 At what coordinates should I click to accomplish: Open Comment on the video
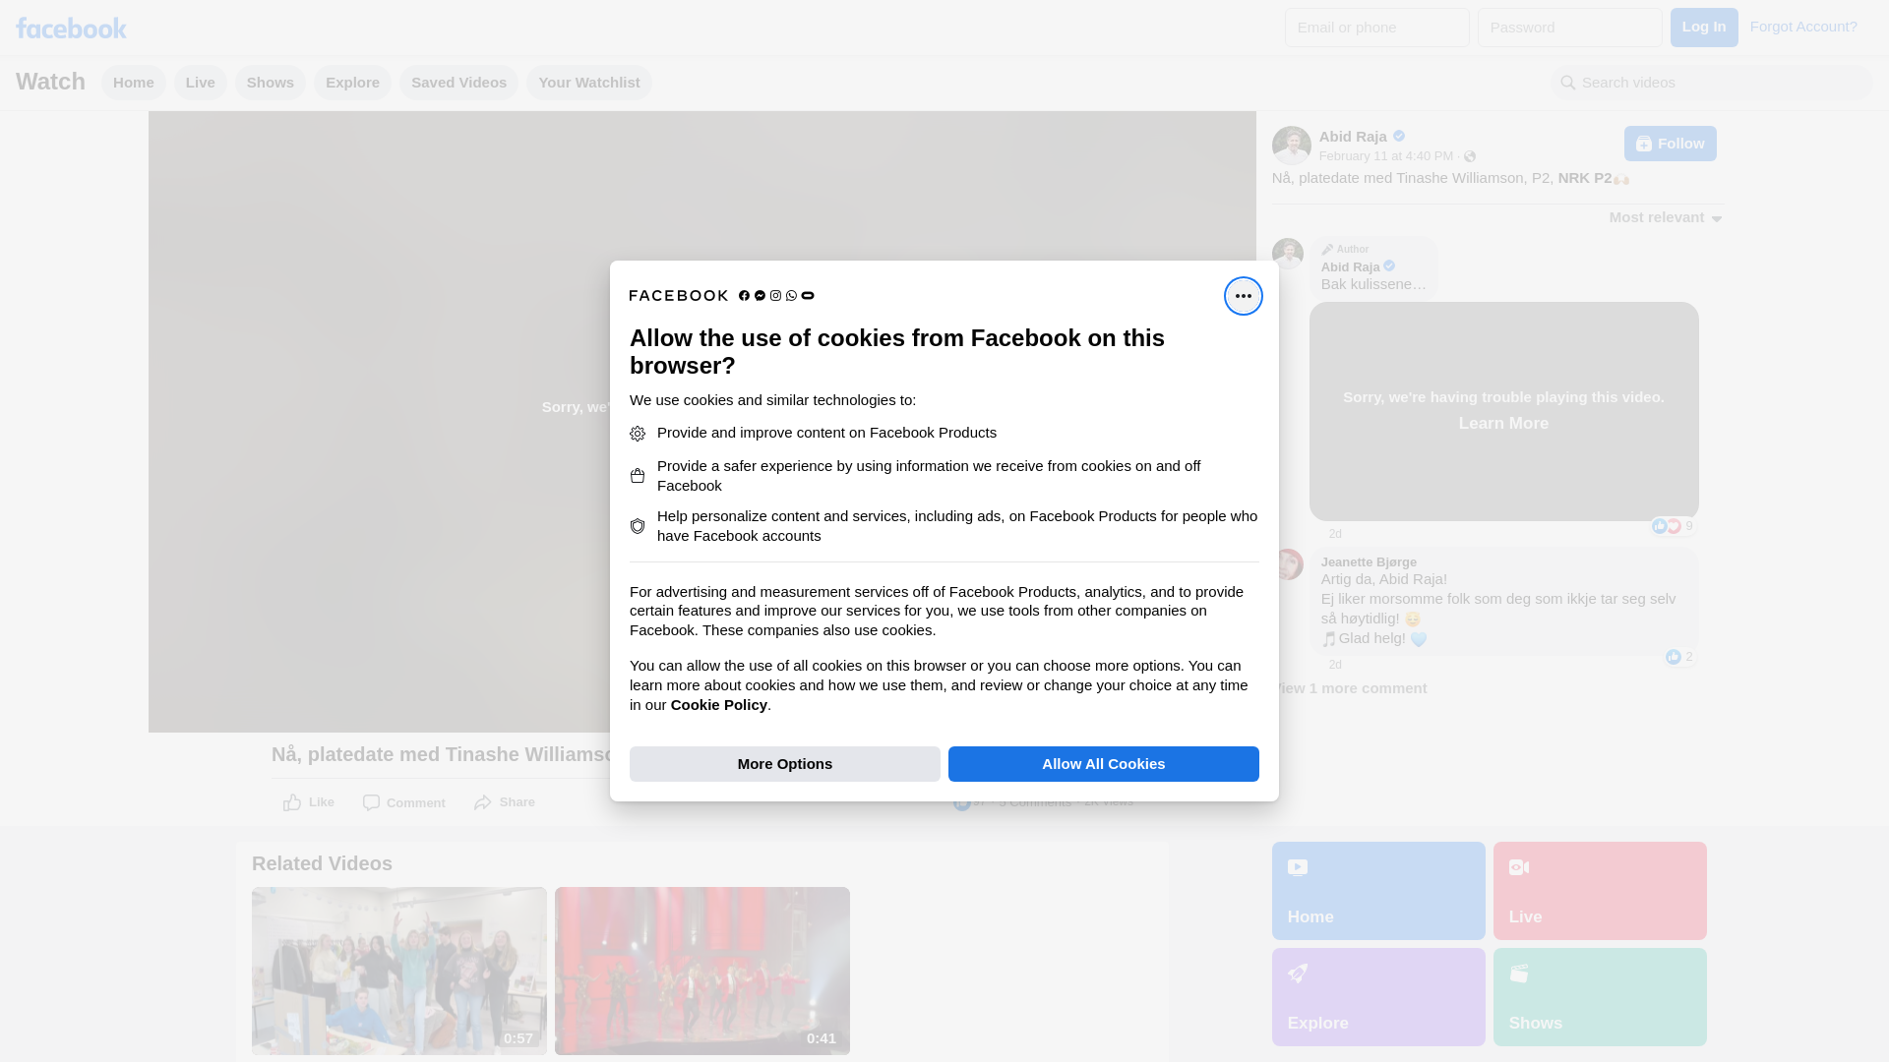pos(403,802)
